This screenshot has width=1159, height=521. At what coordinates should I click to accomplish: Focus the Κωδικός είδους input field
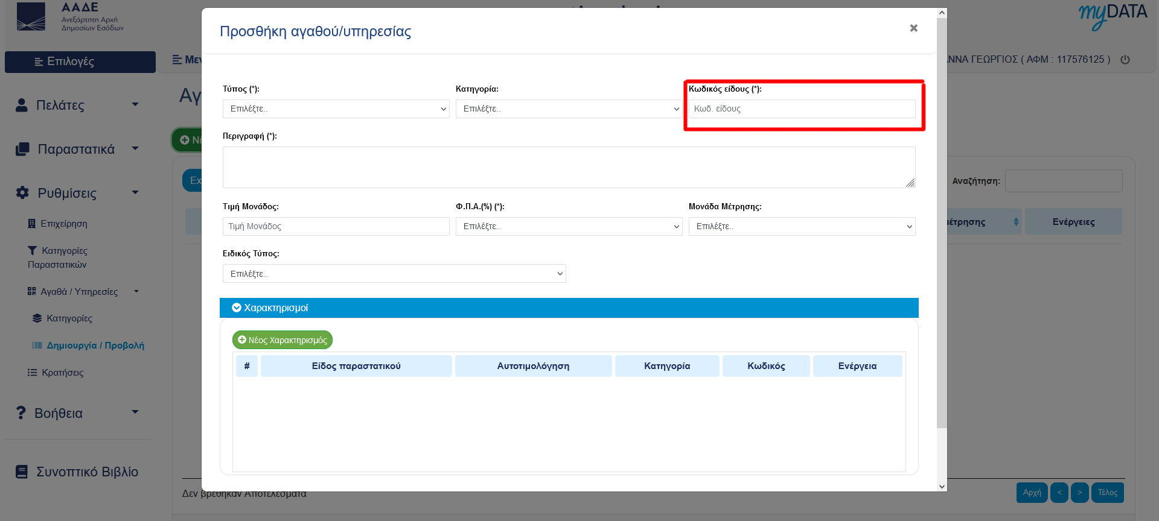[802, 109]
